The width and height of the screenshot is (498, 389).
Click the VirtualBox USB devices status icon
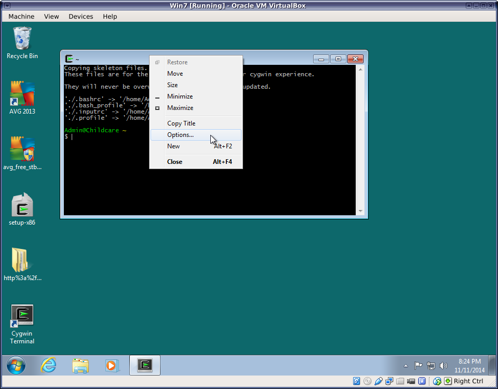tap(378, 381)
